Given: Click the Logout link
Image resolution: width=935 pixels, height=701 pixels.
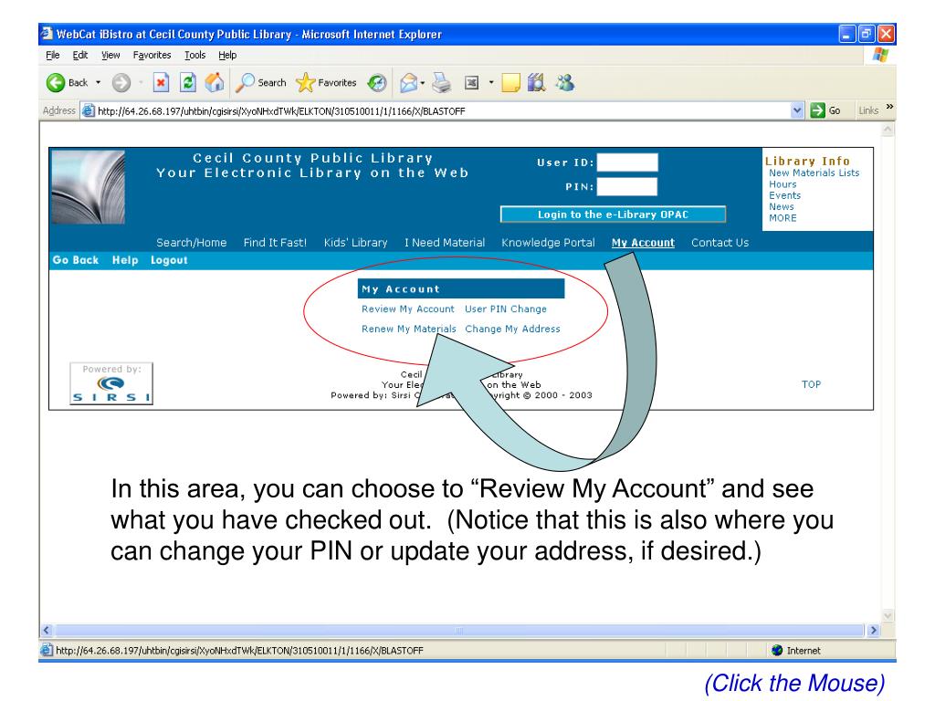Looking at the screenshot, I should coord(169,260).
